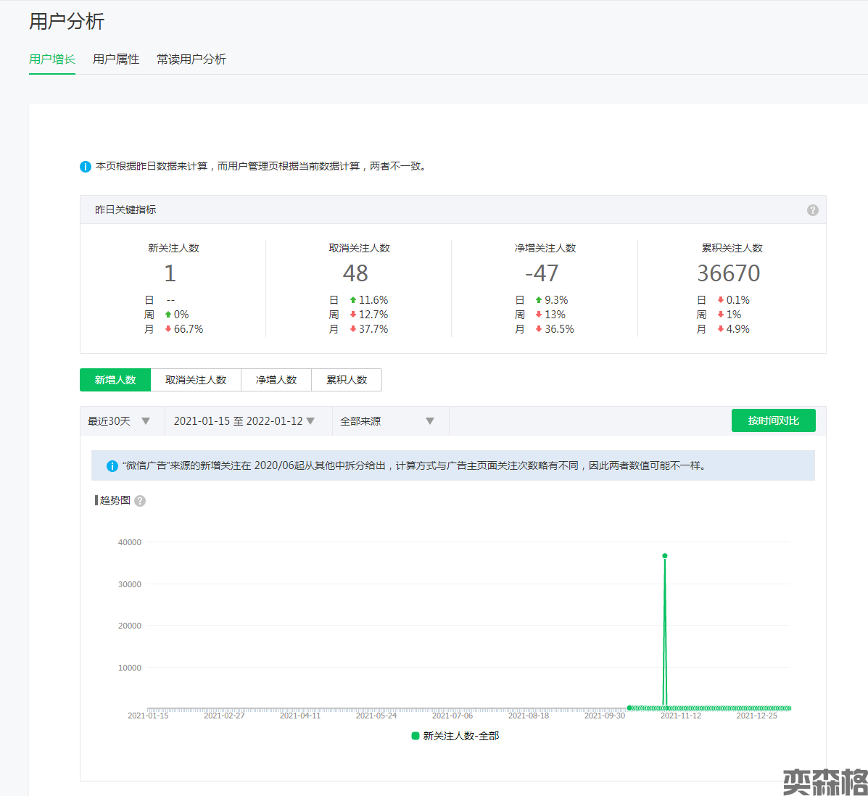
Task: Click the 按时间对比 button
Action: 773,420
